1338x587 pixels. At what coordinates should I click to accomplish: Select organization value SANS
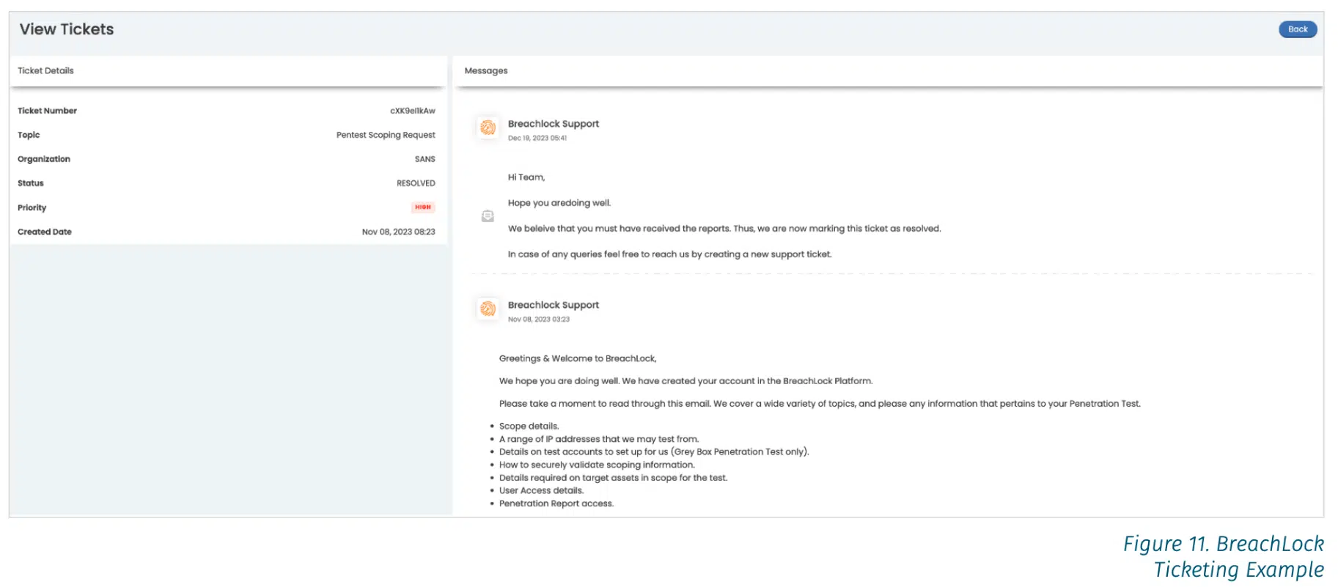(x=424, y=159)
